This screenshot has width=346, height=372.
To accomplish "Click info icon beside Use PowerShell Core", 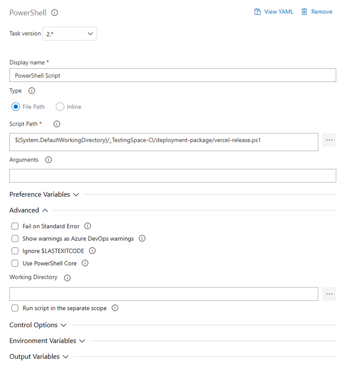I will [85, 263].
